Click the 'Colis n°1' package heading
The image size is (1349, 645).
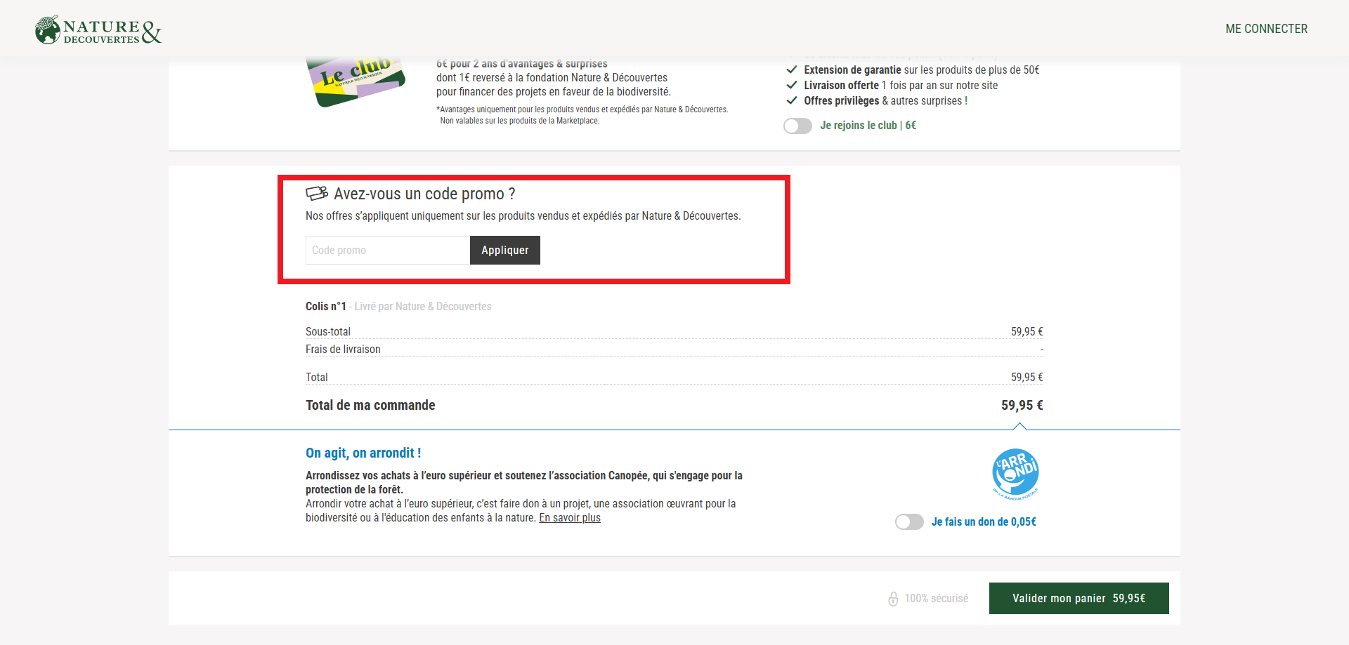tap(326, 306)
